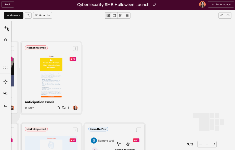Click the Back button
The width and height of the screenshot is (235, 150).
[8, 5]
